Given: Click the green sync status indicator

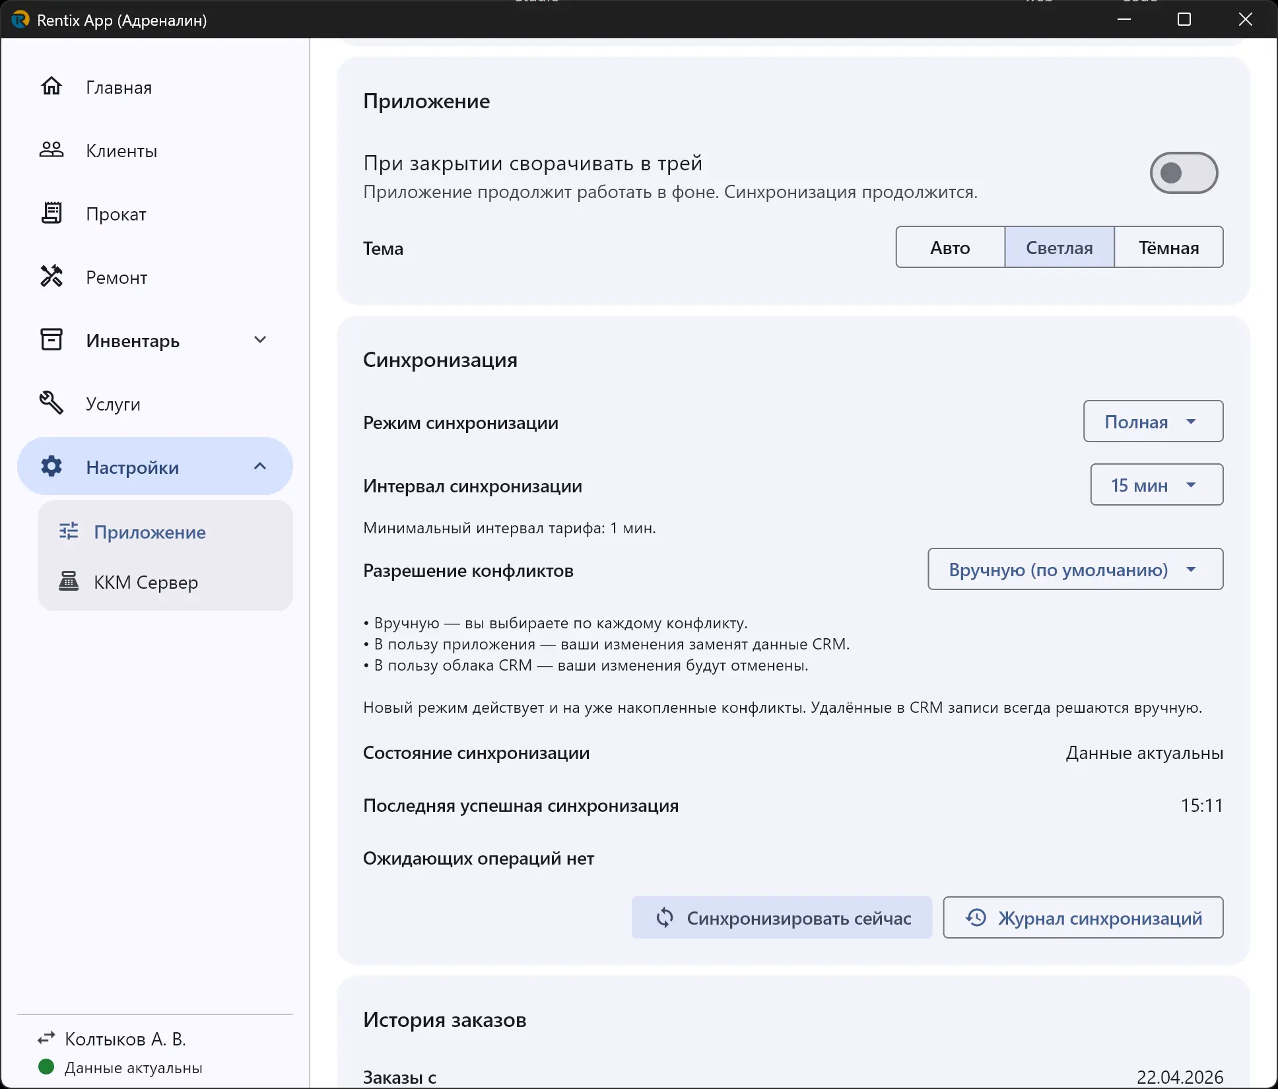Looking at the screenshot, I should 46,1067.
